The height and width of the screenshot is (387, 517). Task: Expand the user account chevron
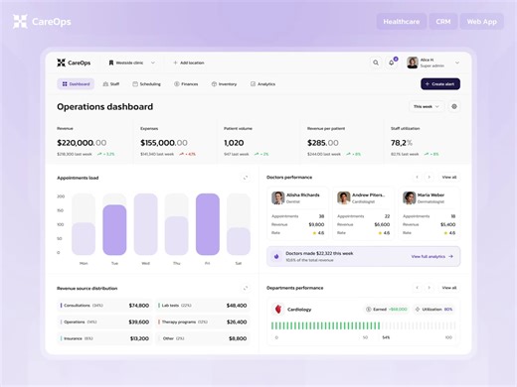click(457, 63)
